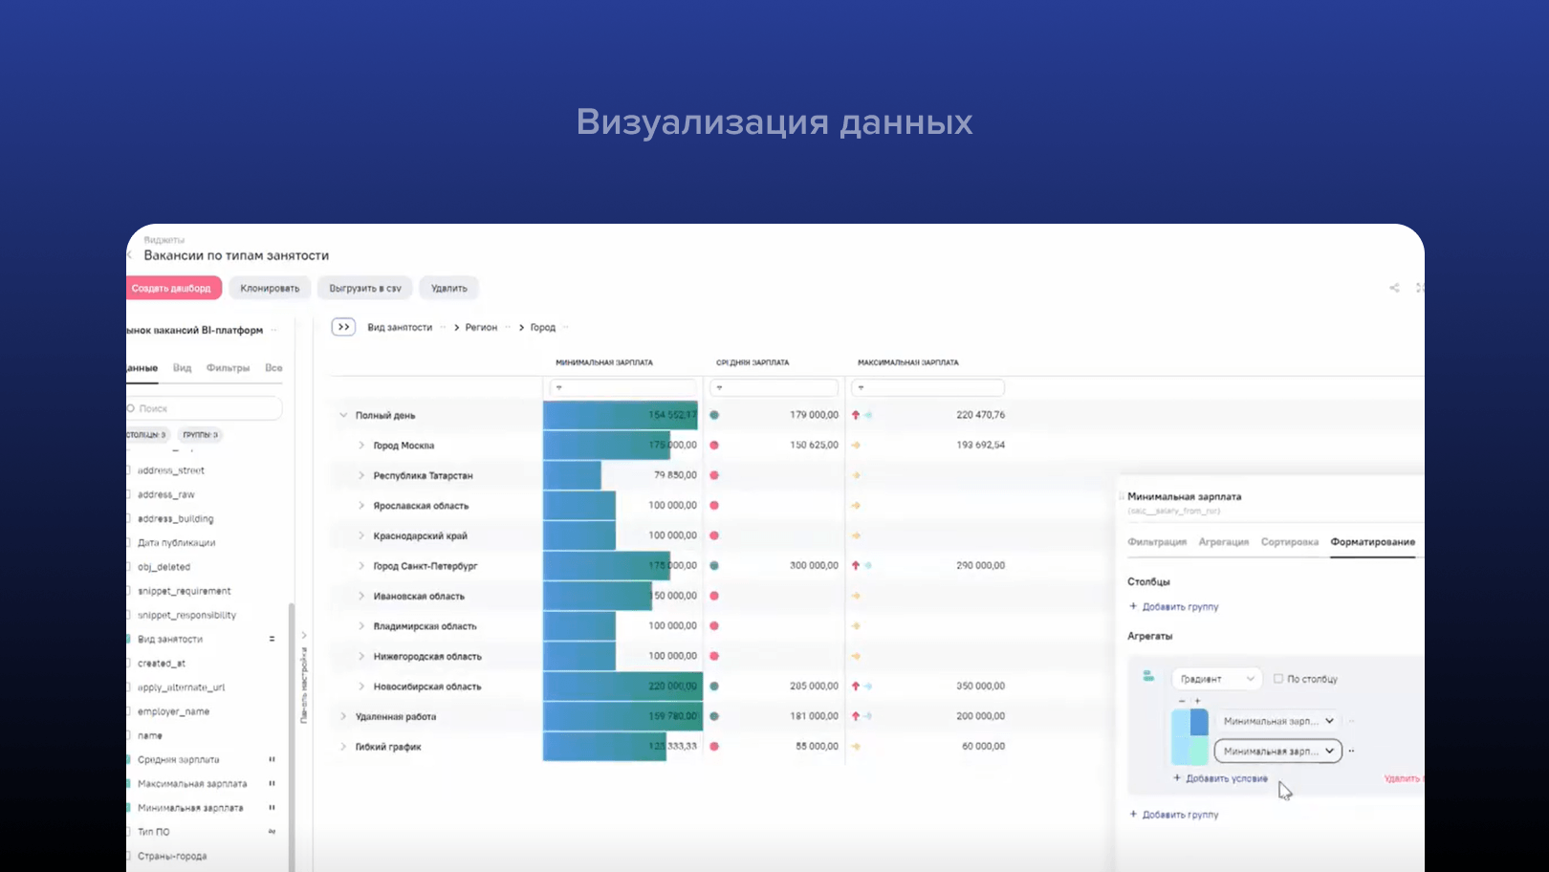Expand the Ярославская область row
Screen dimensions: 1549x872
pyautogui.click(x=361, y=506)
